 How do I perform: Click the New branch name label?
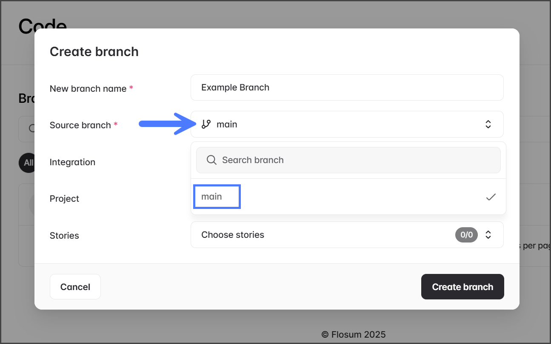88,89
